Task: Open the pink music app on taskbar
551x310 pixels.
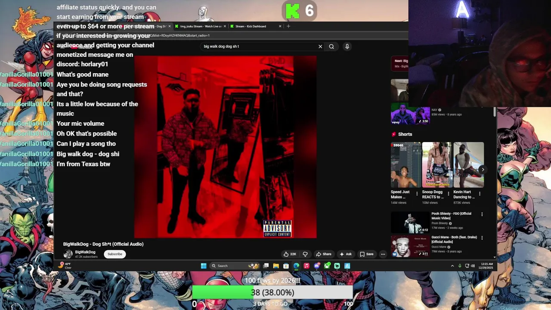Action: tap(306, 266)
